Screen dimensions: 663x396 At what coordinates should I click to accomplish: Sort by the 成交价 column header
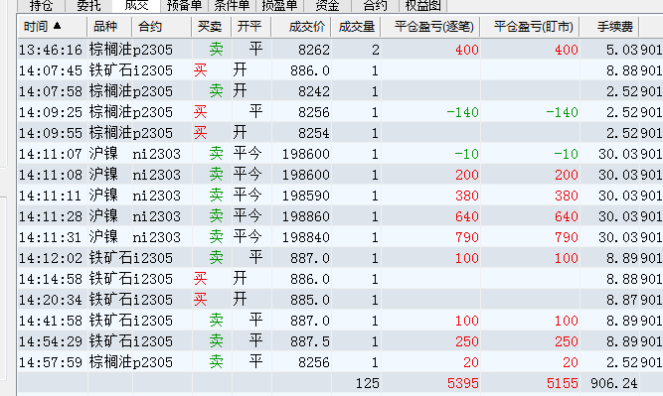pyautogui.click(x=301, y=27)
